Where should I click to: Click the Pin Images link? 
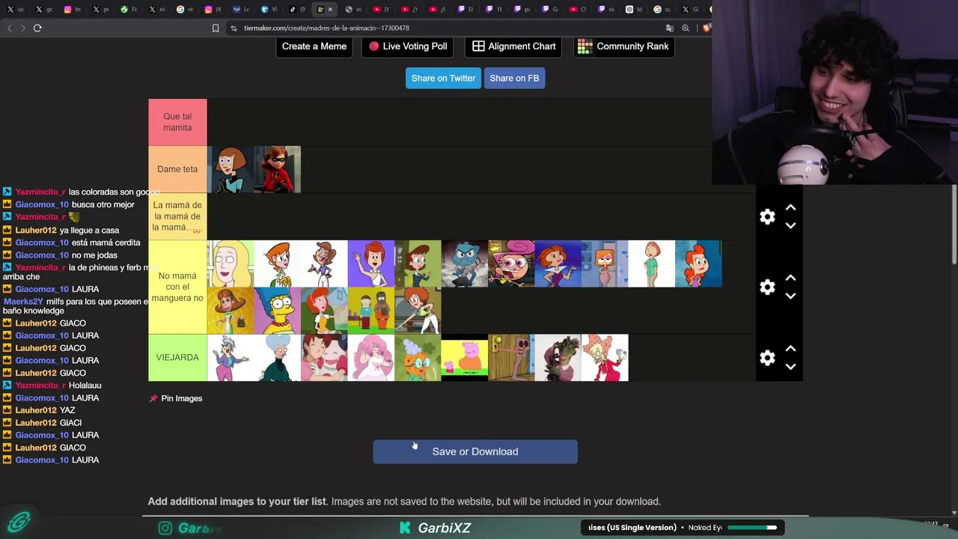176,398
